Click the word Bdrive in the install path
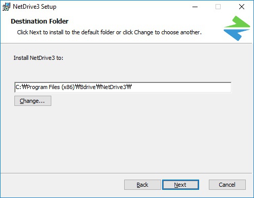The height and width of the screenshot is (198, 254). 88,87
